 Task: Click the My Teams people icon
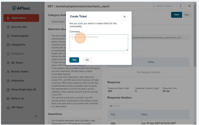tap(8, 63)
